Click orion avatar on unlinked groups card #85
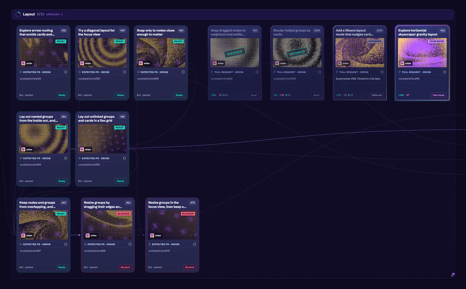The height and width of the screenshot is (289, 466). [82, 149]
